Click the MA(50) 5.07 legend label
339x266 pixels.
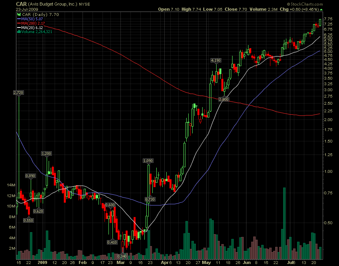tap(32, 19)
